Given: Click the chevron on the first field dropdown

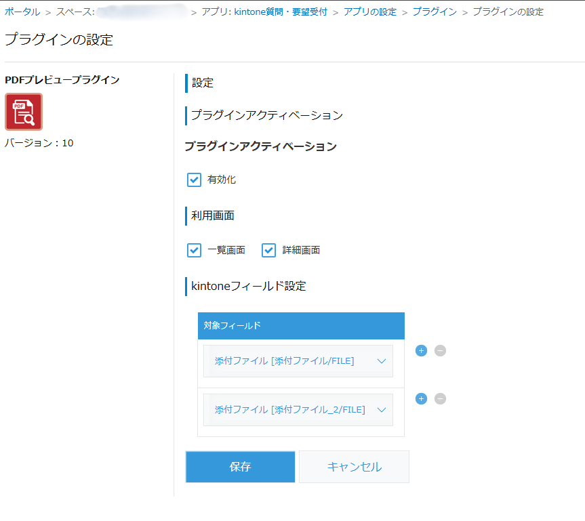Looking at the screenshot, I should 381,361.
